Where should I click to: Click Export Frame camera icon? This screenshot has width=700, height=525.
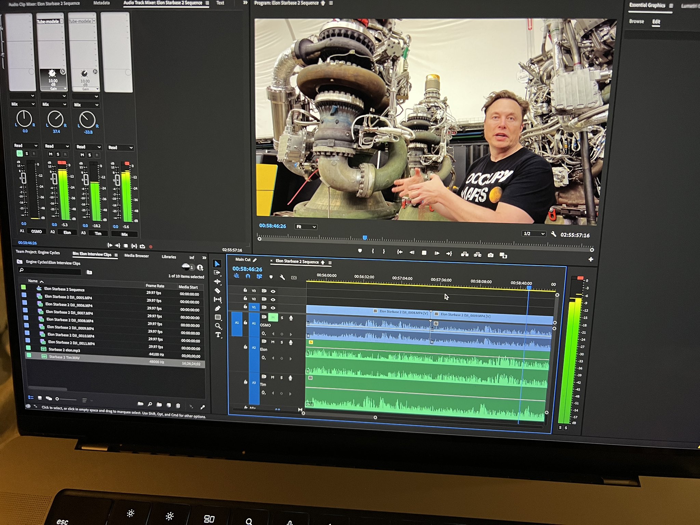click(x=490, y=255)
